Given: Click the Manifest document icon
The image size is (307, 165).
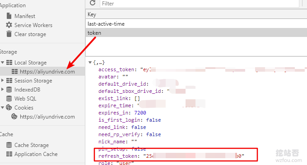Looking at the screenshot, I should [x=9, y=16].
